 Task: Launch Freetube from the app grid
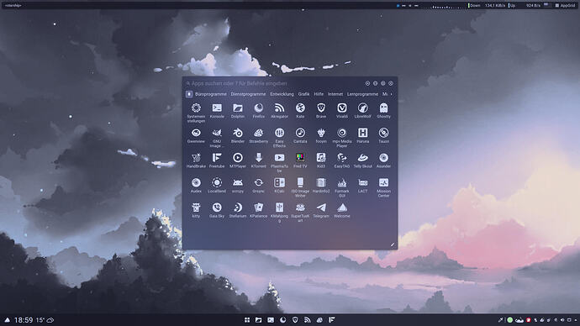[x=217, y=160]
